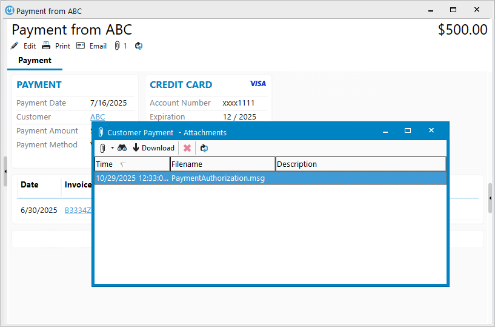Refresh the attachments list in dialog
Screen dimensions: 495x327
tap(204, 148)
